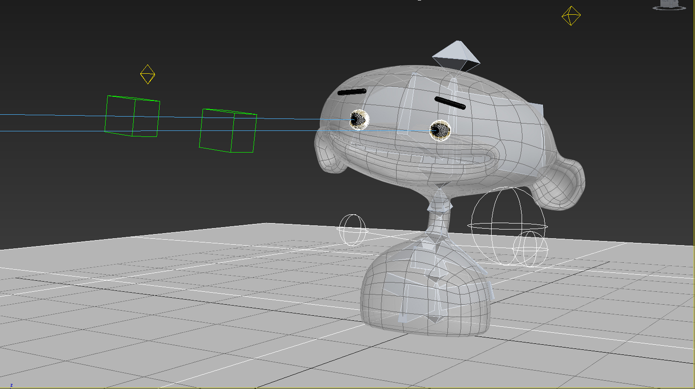Select the small white sphere gizmo left of neck
Image resolution: width=695 pixels, height=389 pixels.
click(353, 230)
